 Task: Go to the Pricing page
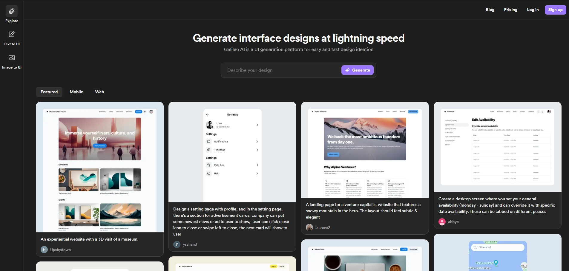click(x=510, y=10)
